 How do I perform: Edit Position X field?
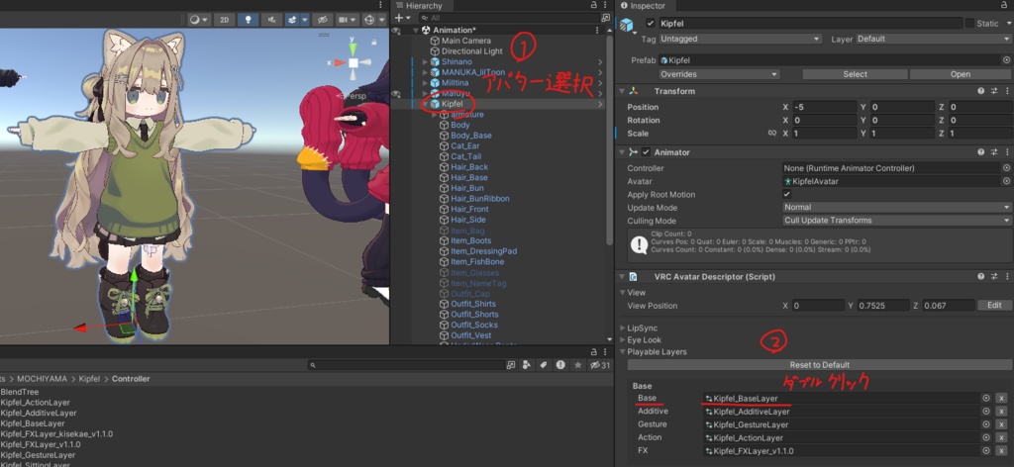click(x=825, y=107)
